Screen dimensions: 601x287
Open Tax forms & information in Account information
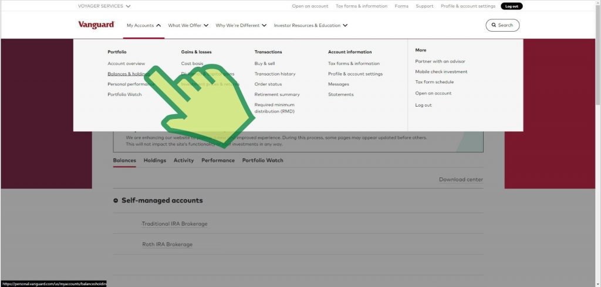point(354,63)
